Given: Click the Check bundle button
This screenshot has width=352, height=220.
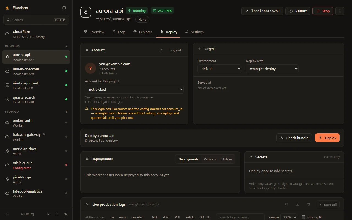Looking at the screenshot, I should tap(294, 138).
